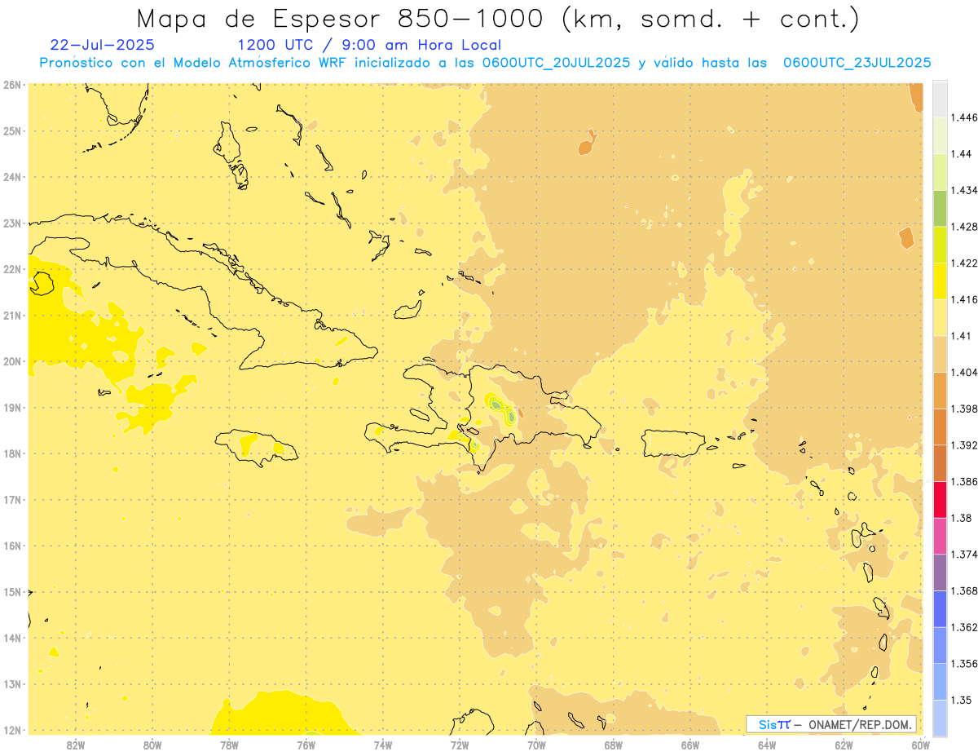Click the legend value '1.356'
978x756 pixels.
963,664
